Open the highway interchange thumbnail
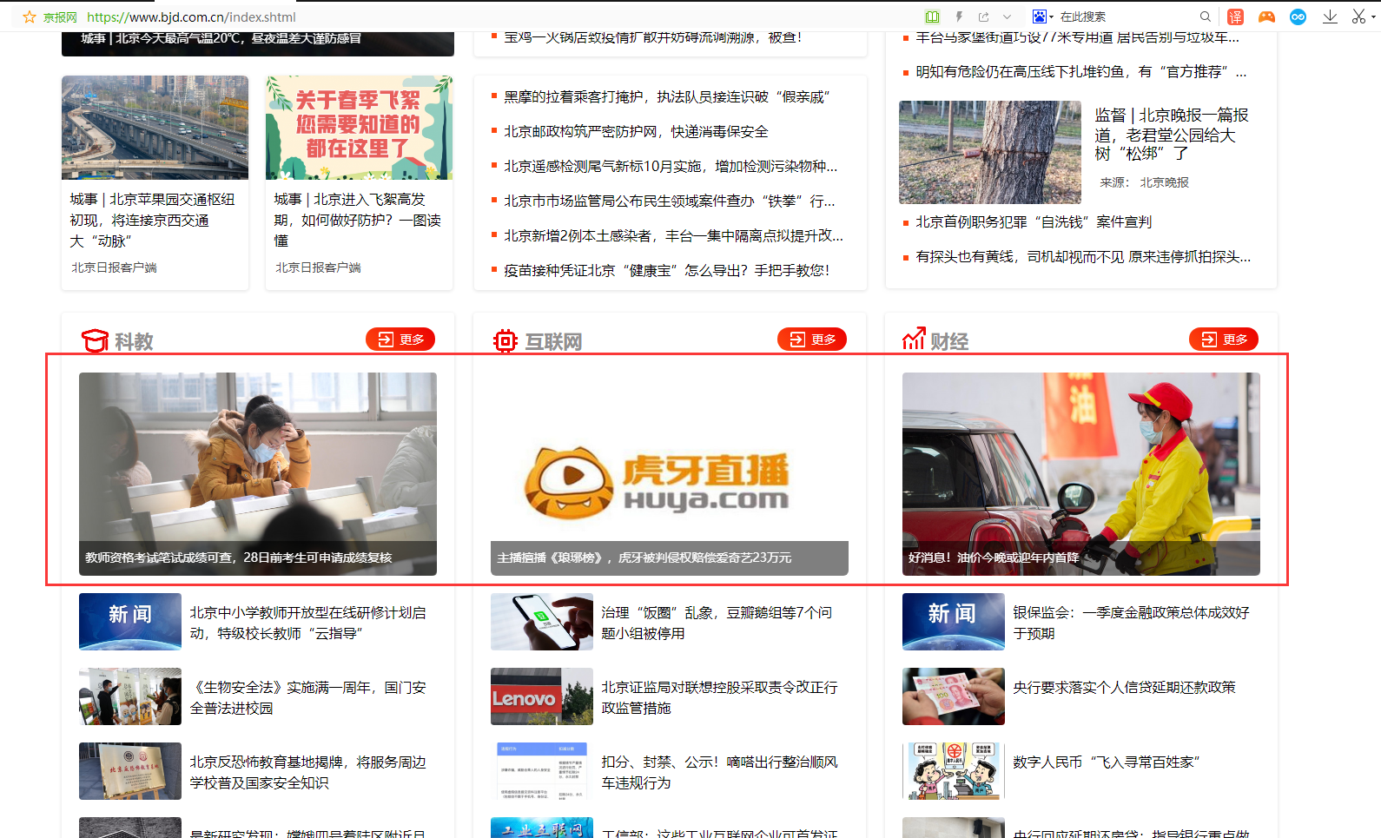 pyautogui.click(x=155, y=128)
